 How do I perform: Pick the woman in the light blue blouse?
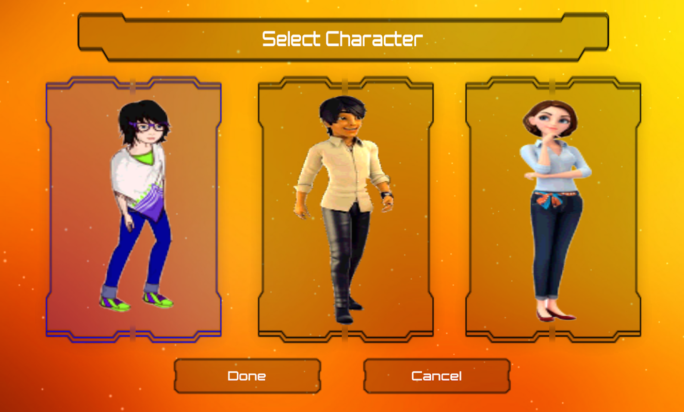[553, 209]
